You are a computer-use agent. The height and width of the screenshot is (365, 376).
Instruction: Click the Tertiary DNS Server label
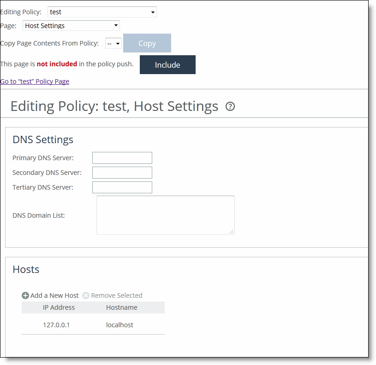(43, 187)
